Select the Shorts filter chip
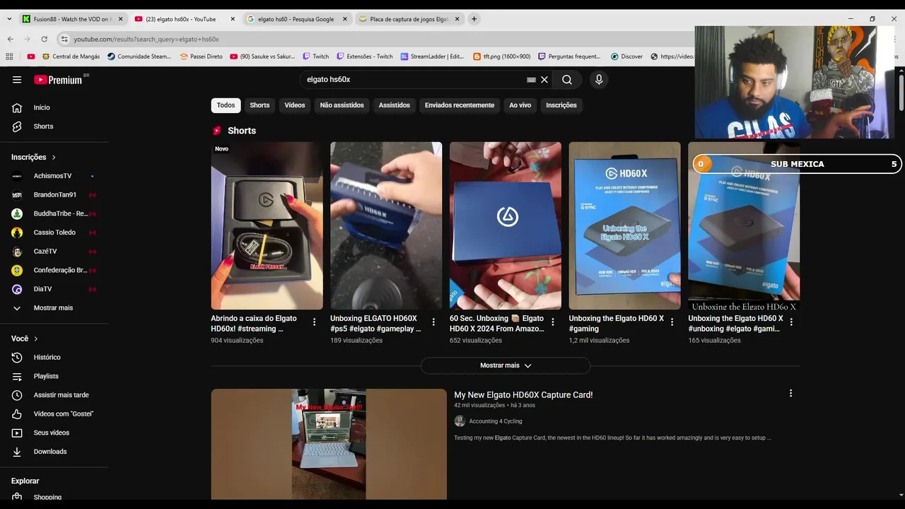Image resolution: width=905 pixels, height=509 pixels. (x=259, y=105)
